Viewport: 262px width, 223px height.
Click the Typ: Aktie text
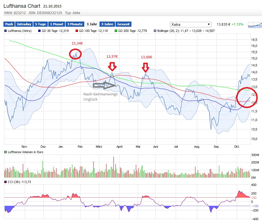pyautogui.click(x=72, y=13)
